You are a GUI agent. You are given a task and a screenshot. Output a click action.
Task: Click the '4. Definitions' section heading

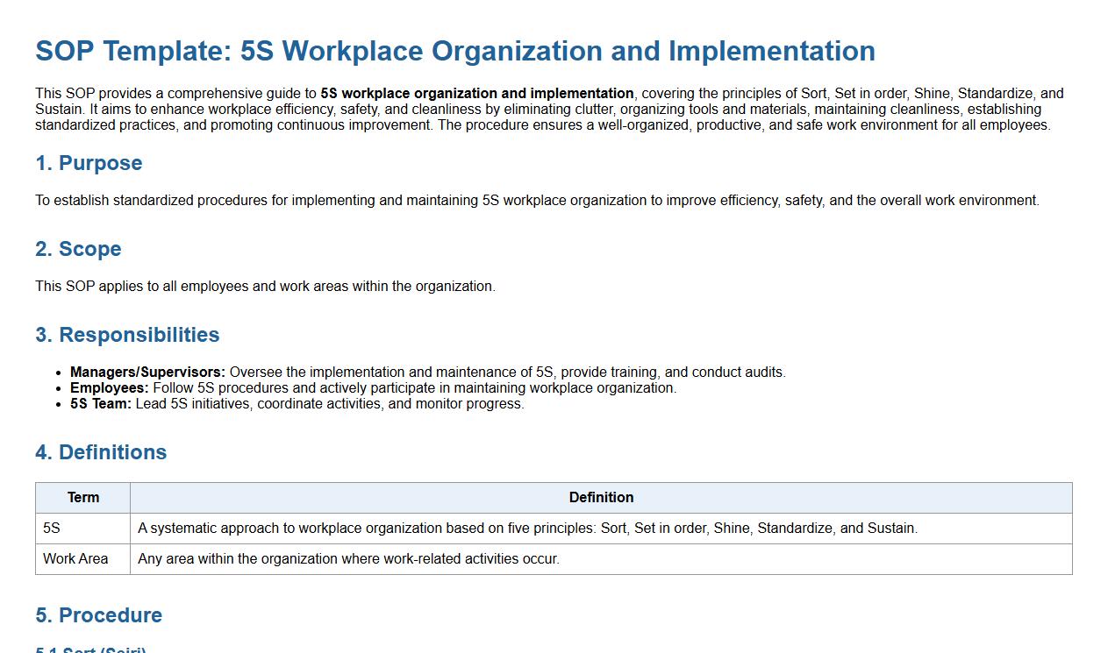click(101, 452)
